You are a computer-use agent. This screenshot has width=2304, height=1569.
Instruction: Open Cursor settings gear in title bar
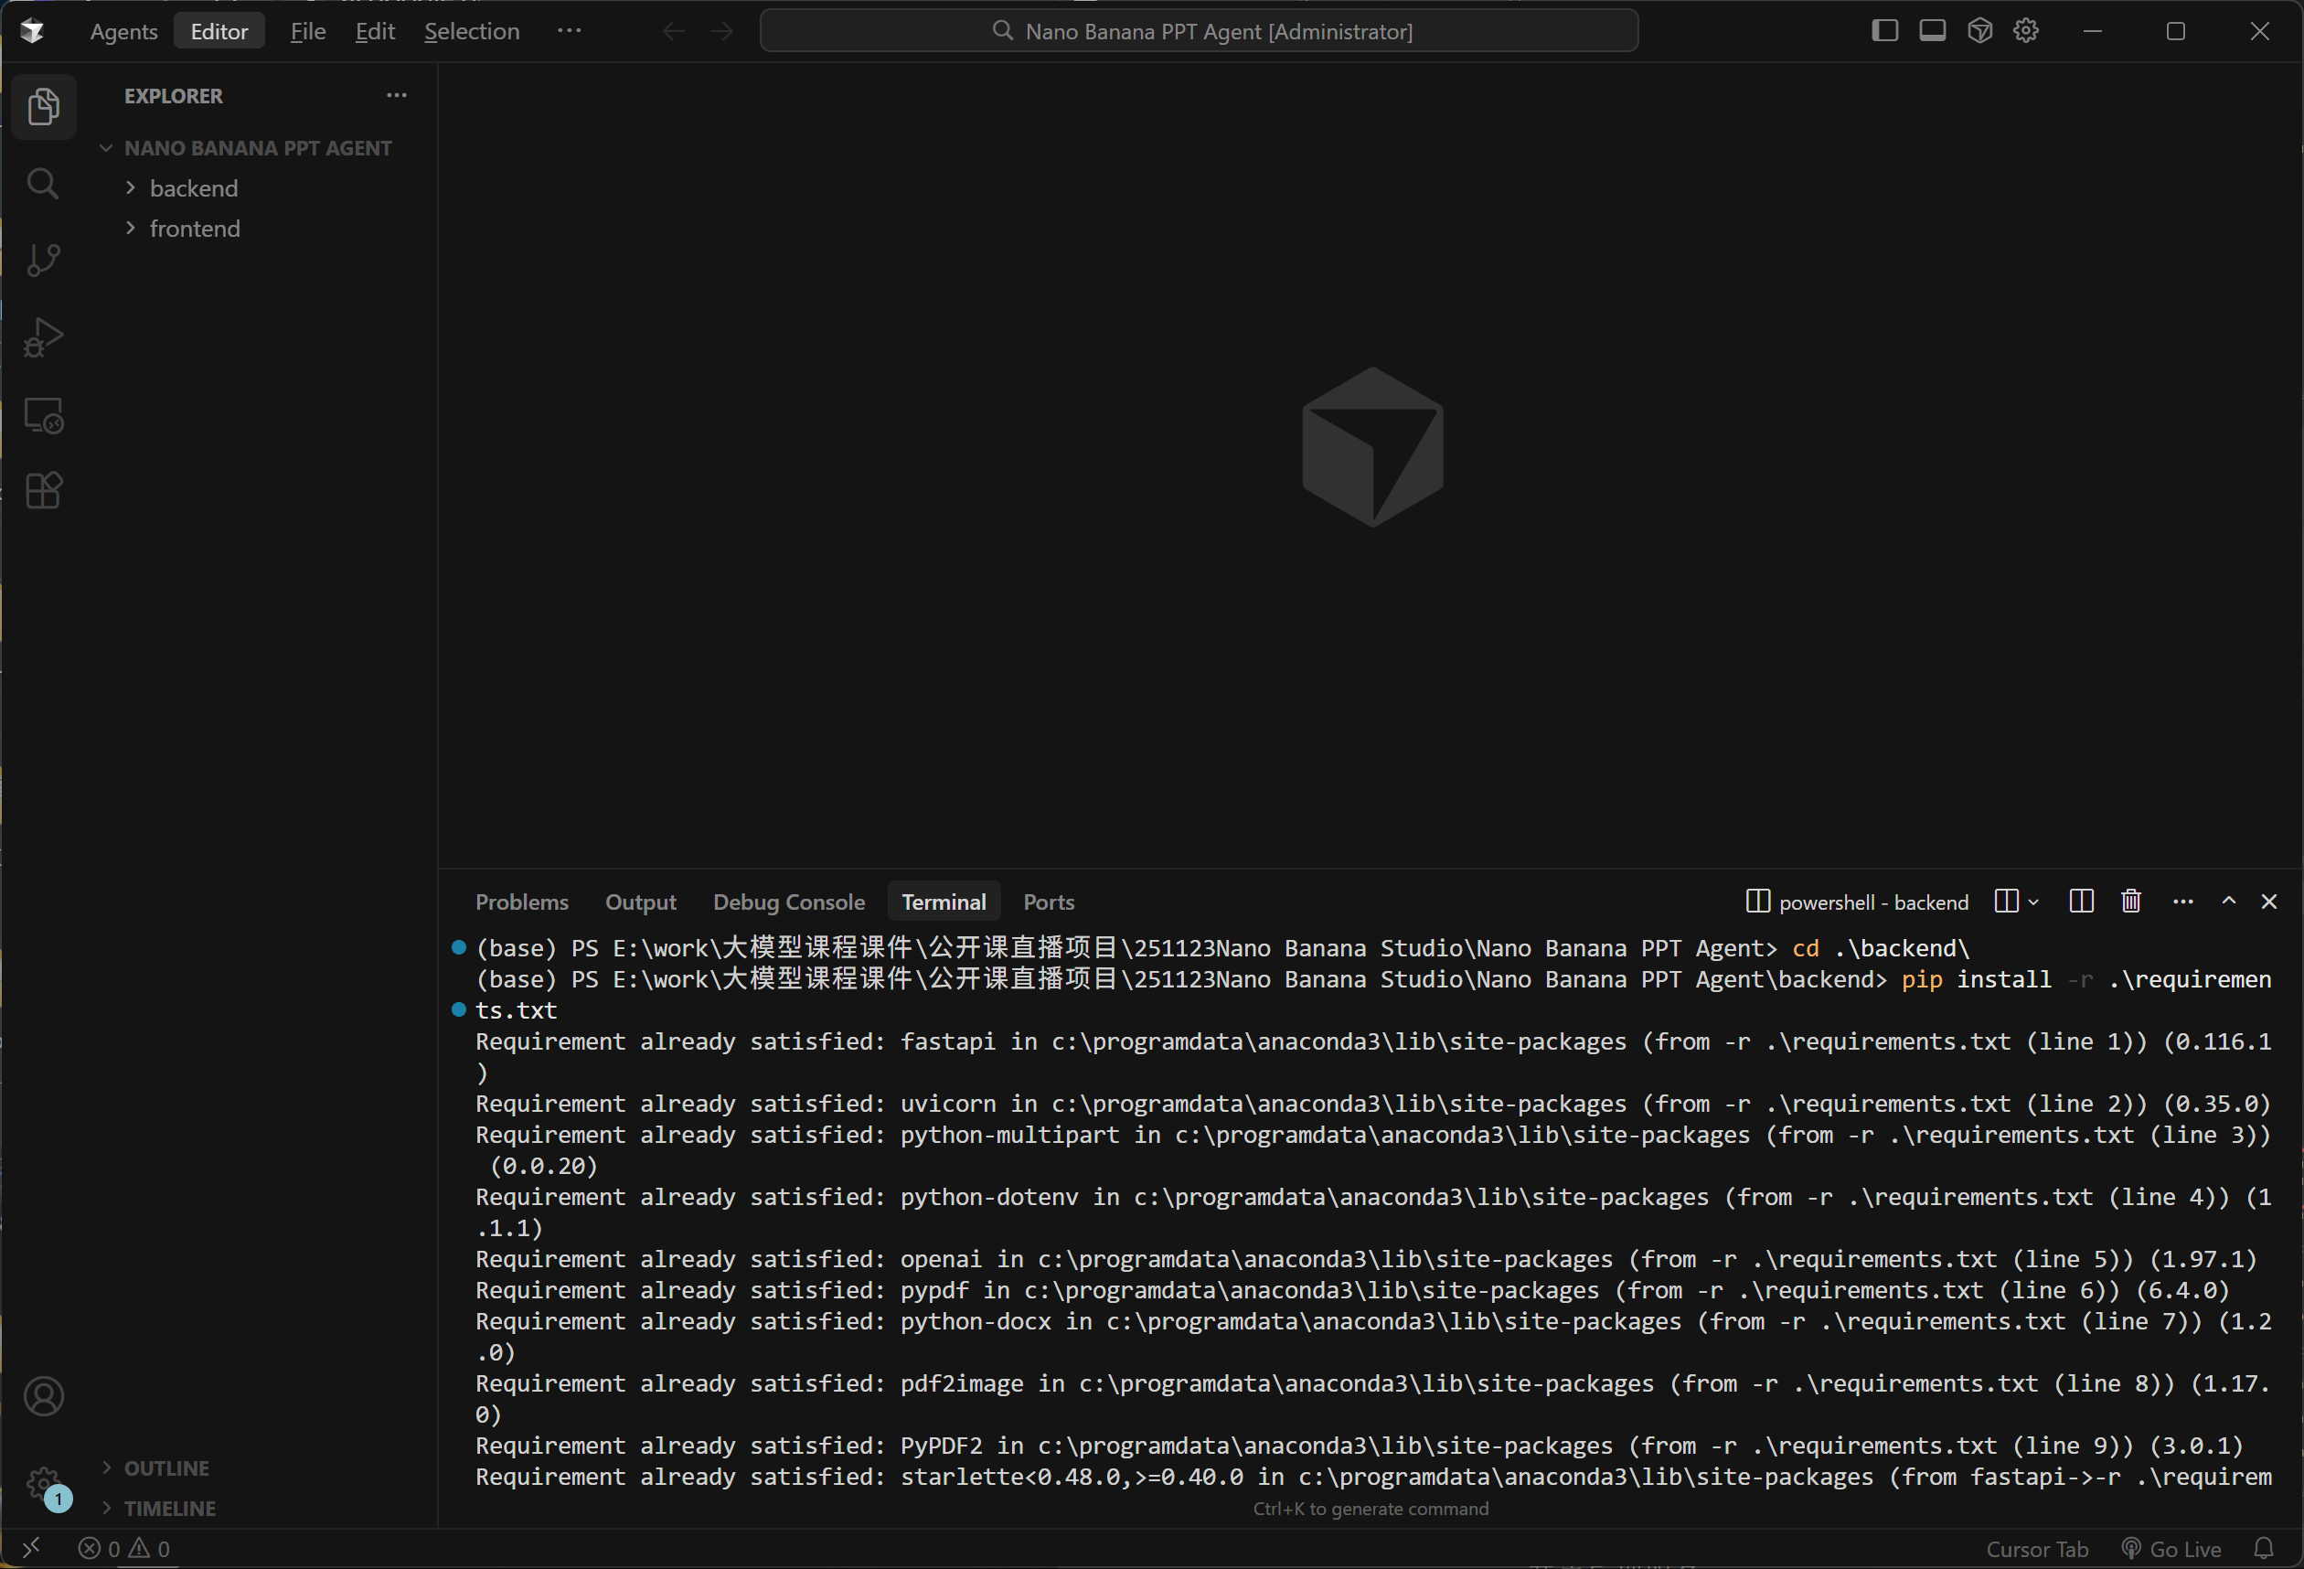[x=2025, y=31]
